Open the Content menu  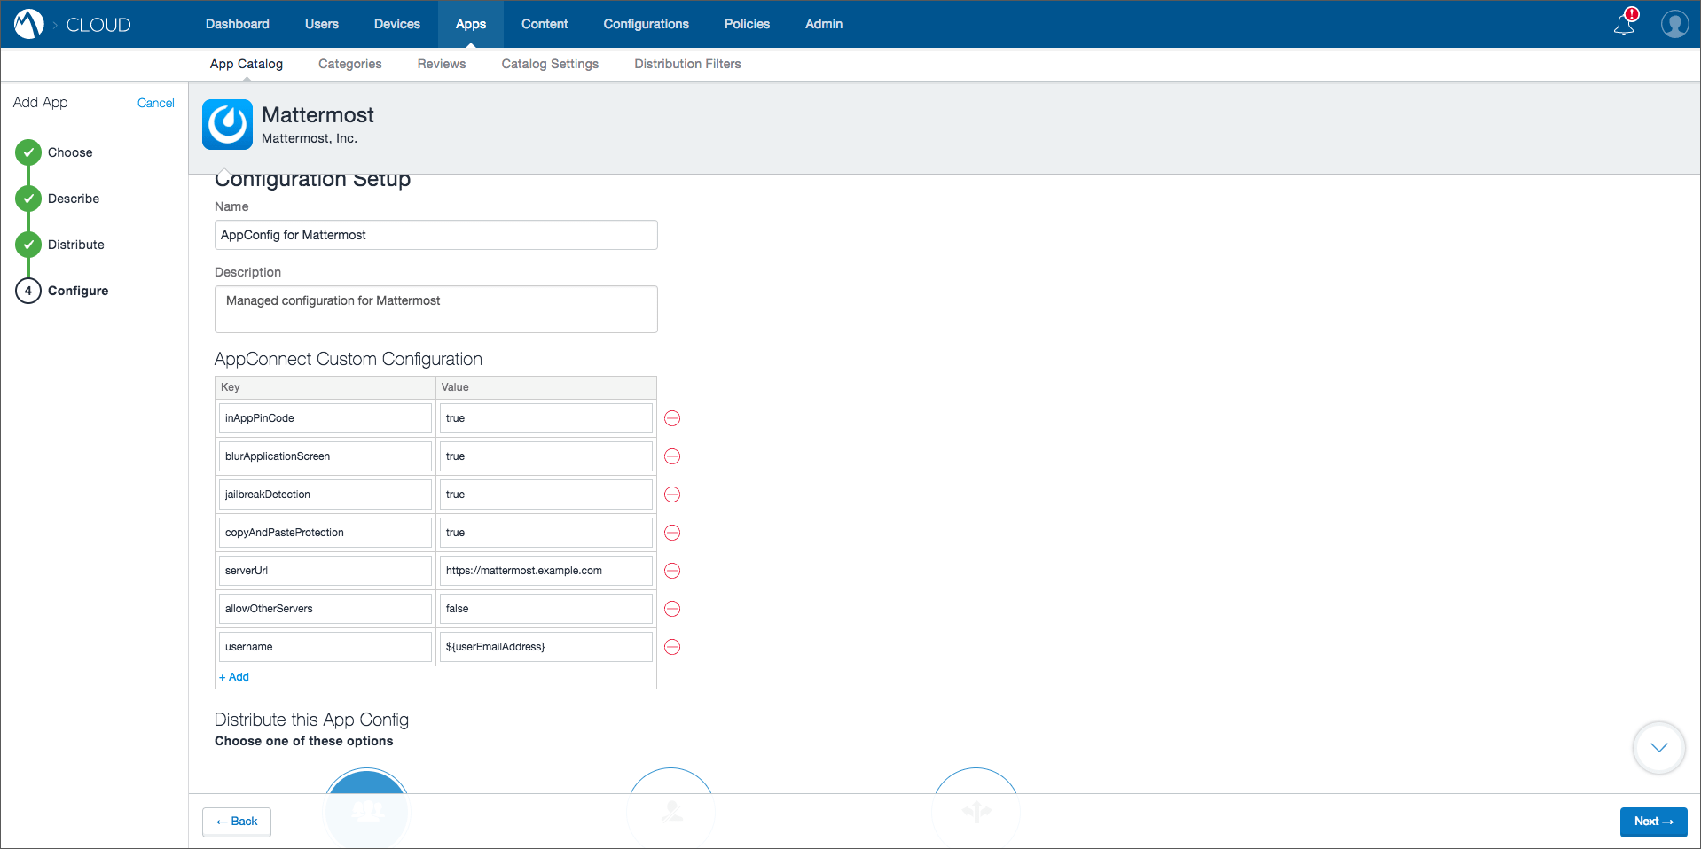545,24
